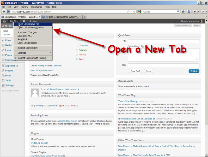Click the Google search engine icon
208x157 pixels.
139,11
